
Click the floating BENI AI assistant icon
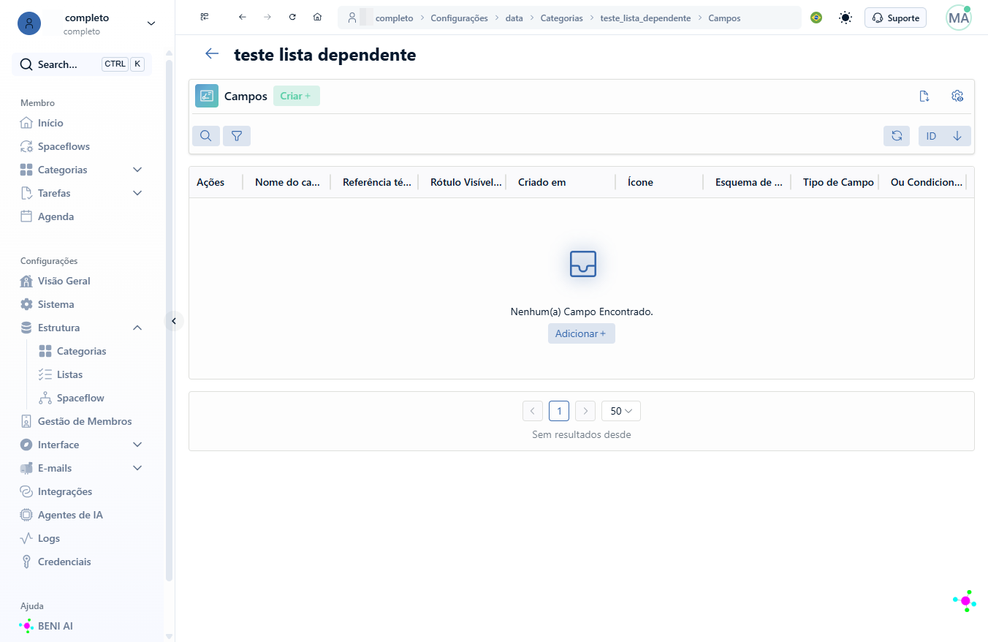pos(965,601)
